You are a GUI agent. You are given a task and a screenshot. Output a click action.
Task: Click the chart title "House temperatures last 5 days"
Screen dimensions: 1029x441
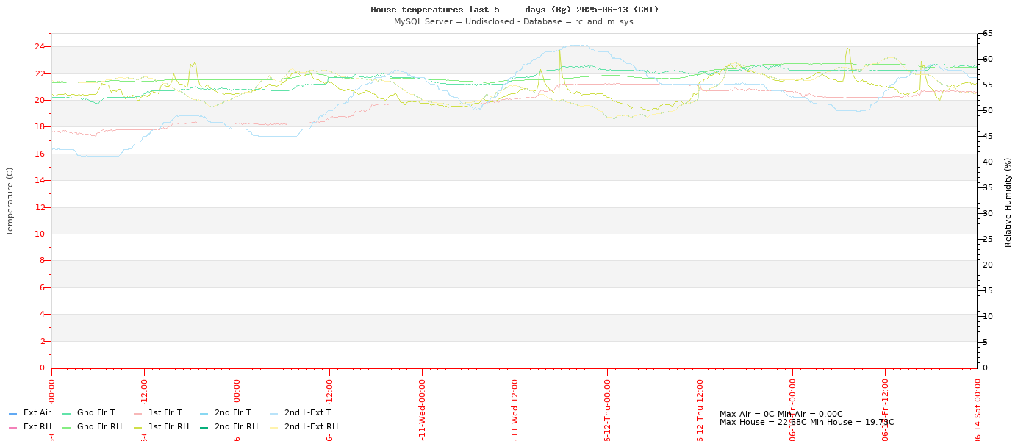pos(514,10)
